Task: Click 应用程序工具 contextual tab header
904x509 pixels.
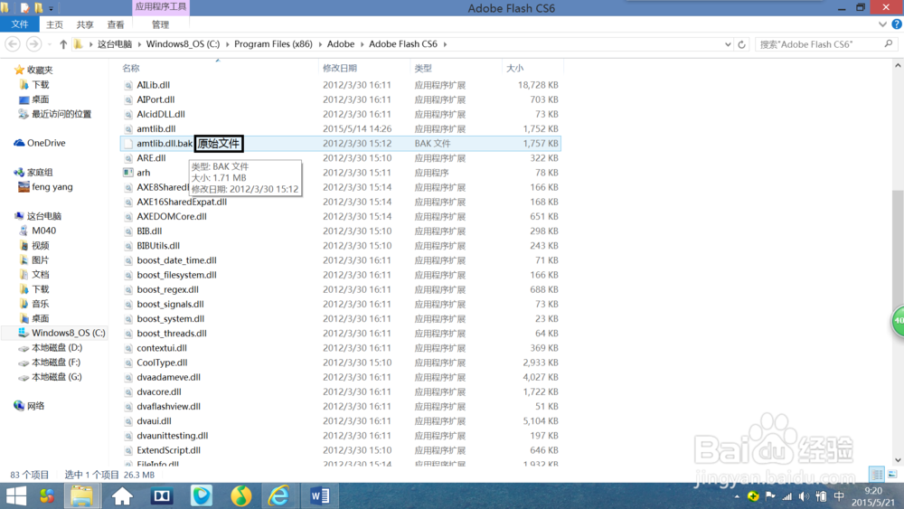Action: [x=161, y=7]
